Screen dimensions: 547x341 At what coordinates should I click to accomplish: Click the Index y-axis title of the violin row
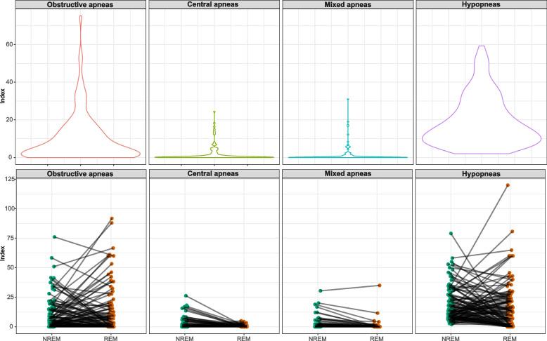click(x=4, y=82)
